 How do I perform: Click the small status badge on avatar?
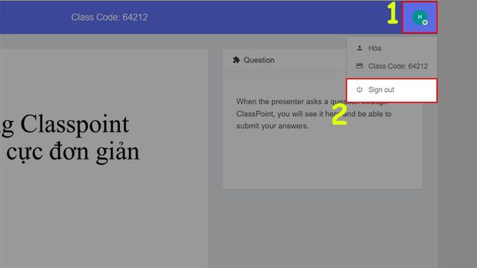[425, 22]
